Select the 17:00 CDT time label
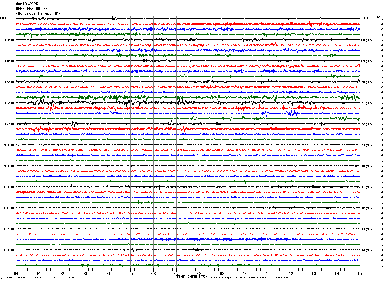This screenshot has height=282, width=385. pyautogui.click(x=10, y=124)
